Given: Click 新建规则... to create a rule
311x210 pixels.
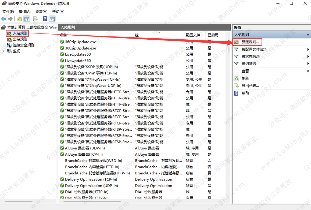Looking at the screenshot, I should coord(250,42).
